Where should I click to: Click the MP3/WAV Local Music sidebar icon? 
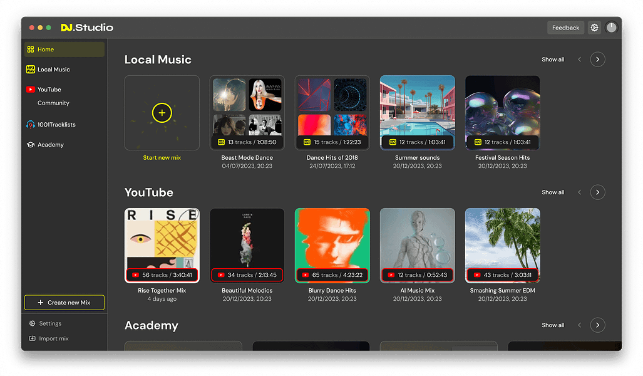(x=30, y=70)
